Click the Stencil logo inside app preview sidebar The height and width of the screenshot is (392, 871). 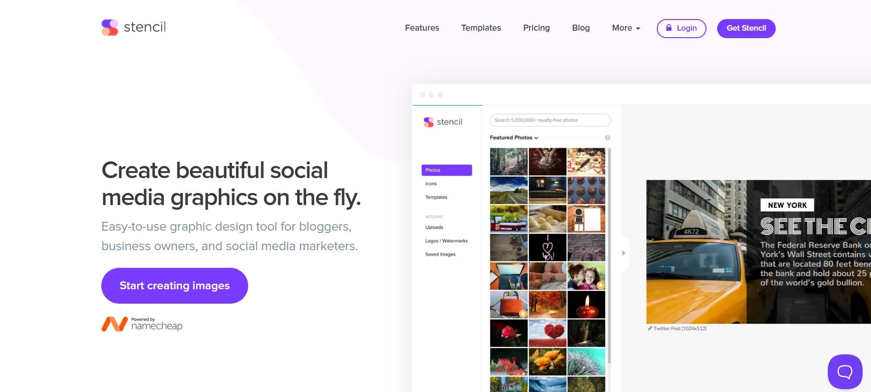tap(443, 122)
